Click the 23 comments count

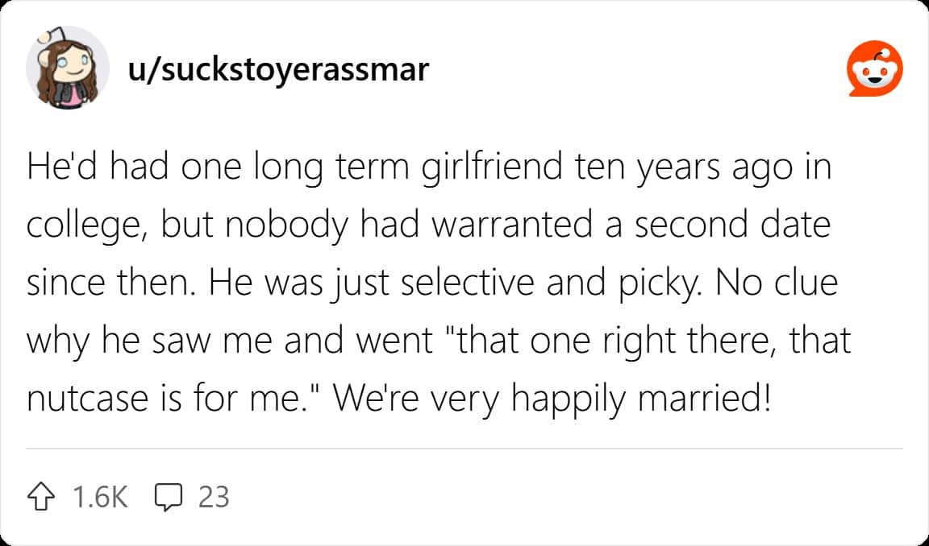pyautogui.click(x=214, y=497)
